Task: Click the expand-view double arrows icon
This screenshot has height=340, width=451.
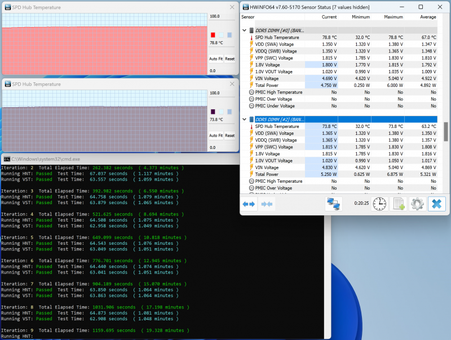Action: tap(249, 204)
